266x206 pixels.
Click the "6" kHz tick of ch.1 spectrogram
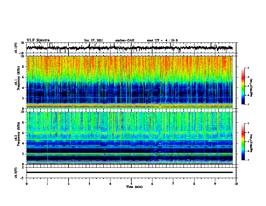[x=24, y=77]
